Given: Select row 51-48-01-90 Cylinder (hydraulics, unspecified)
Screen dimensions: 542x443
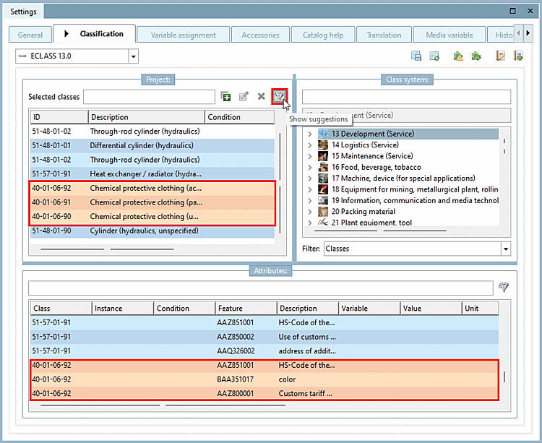Looking at the screenshot, I should click(x=152, y=231).
